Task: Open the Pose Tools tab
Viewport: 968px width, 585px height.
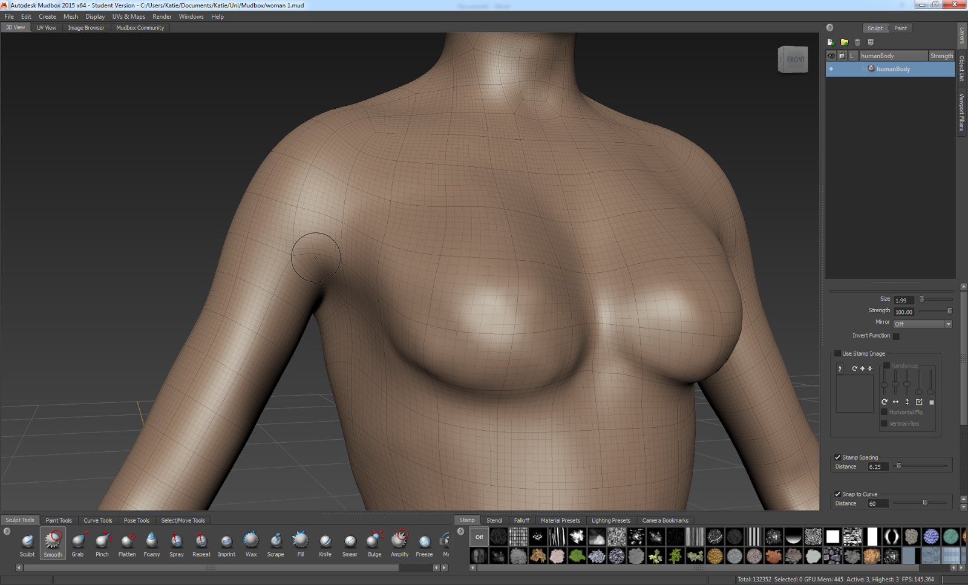Action: tap(137, 520)
